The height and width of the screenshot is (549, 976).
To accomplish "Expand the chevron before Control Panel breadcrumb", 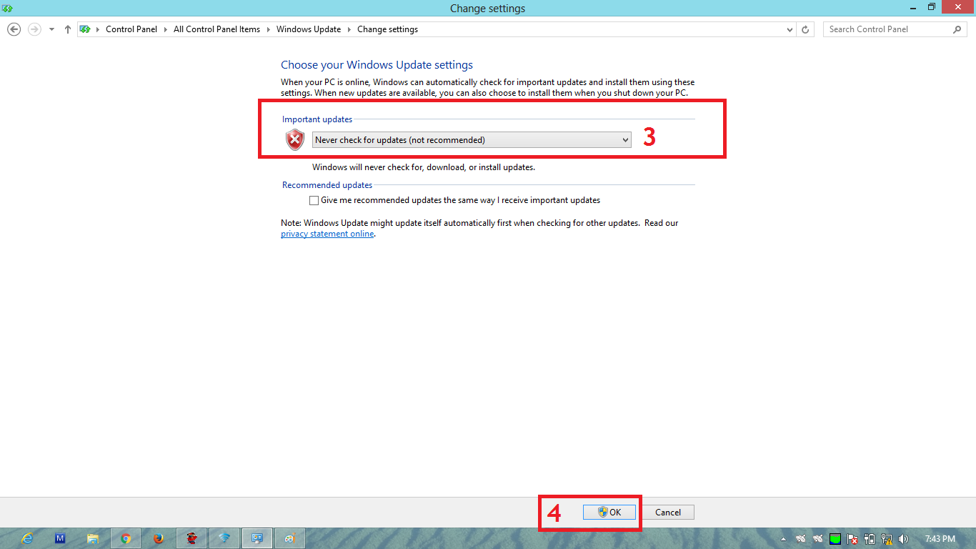I will [x=98, y=29].
